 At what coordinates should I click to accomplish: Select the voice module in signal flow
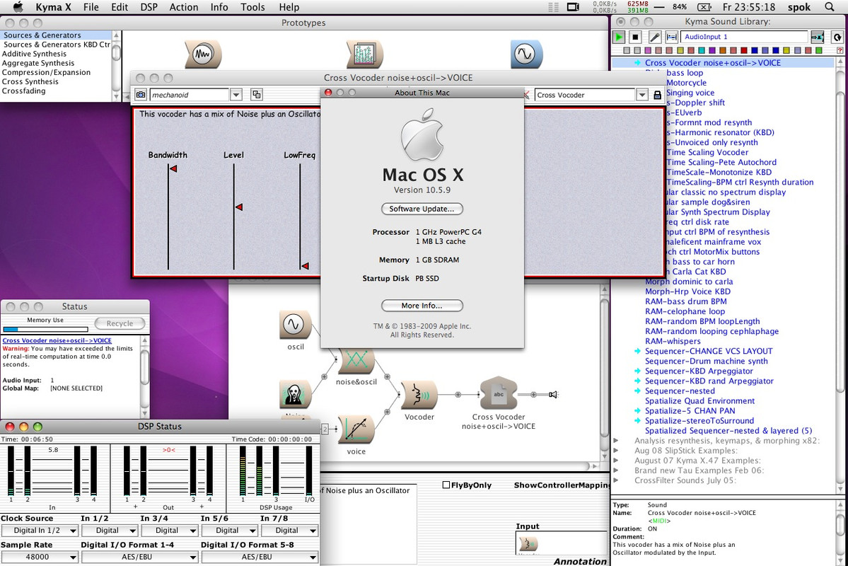pyautogui.click(x=356, y=430)
